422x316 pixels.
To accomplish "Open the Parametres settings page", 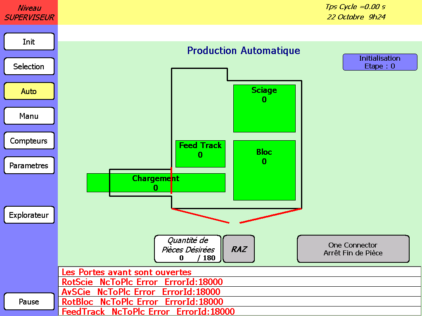I will [x=29, y=165].
